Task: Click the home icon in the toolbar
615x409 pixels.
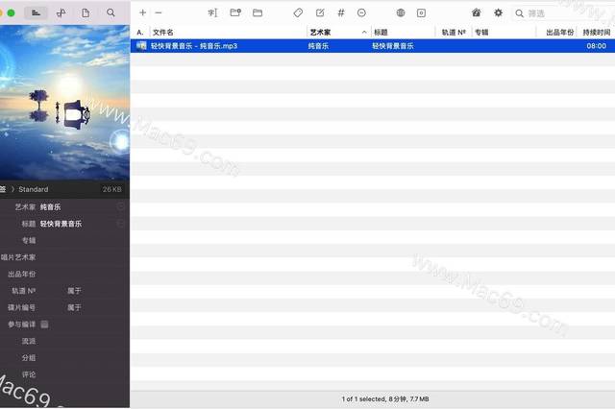Action: (477, 12)
